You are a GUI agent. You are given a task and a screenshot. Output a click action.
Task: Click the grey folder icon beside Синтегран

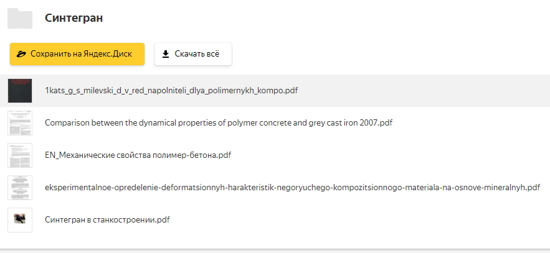[x=20, y=18]
